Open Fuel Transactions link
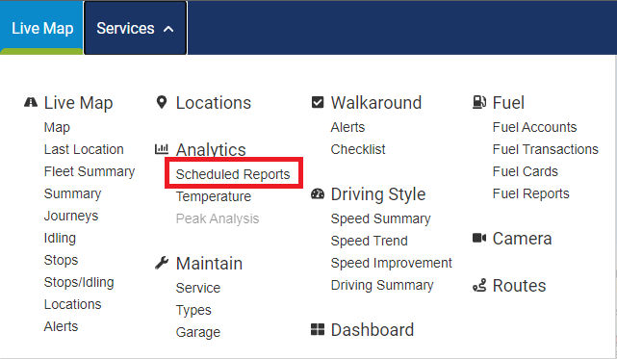The image size is (617, 359). 546,149
